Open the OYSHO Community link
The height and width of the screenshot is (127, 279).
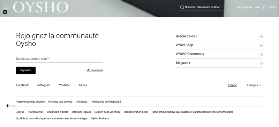click(x=190, y=54)
